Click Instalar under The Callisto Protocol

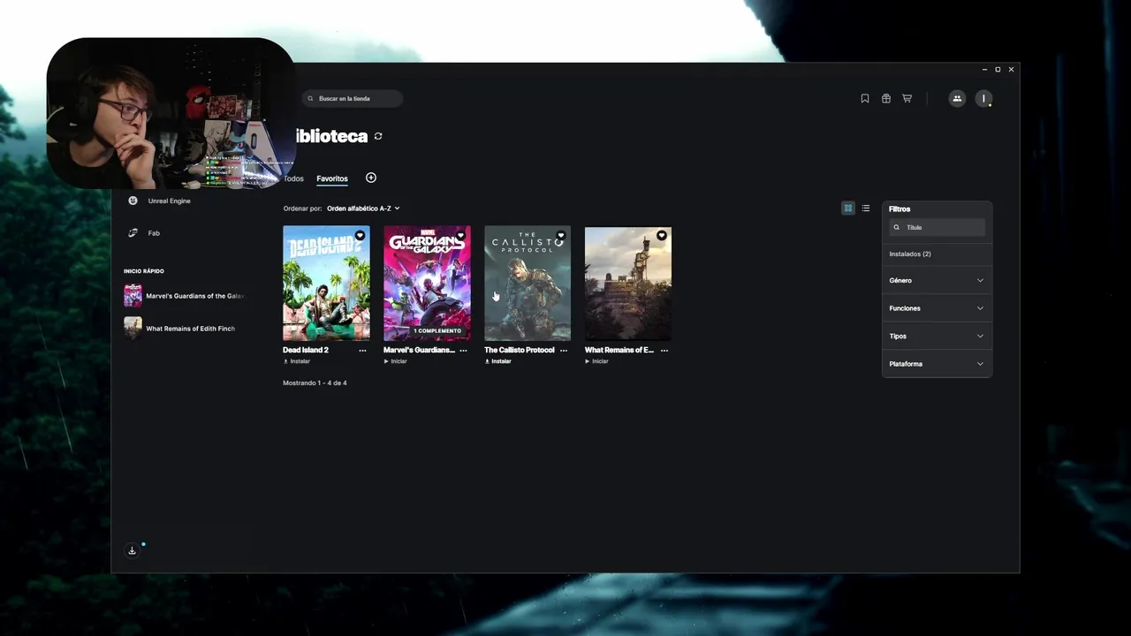[498, 361]
